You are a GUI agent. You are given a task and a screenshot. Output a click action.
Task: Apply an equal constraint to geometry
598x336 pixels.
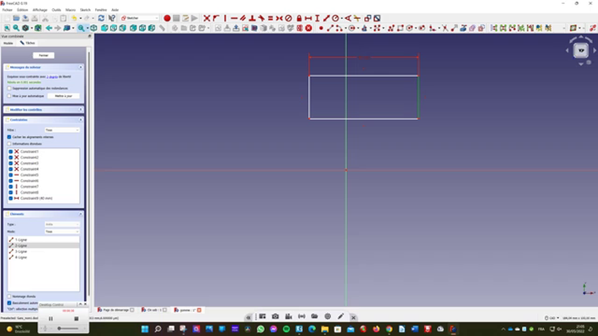click(x=270, y=18)
